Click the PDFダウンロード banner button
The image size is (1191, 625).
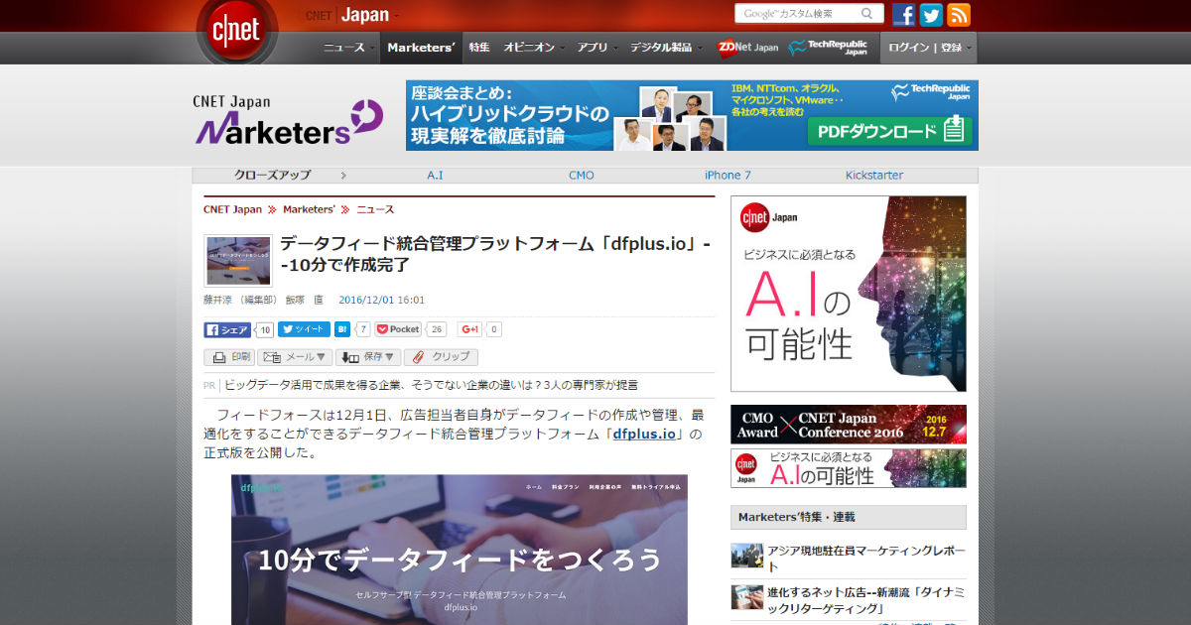889,131
